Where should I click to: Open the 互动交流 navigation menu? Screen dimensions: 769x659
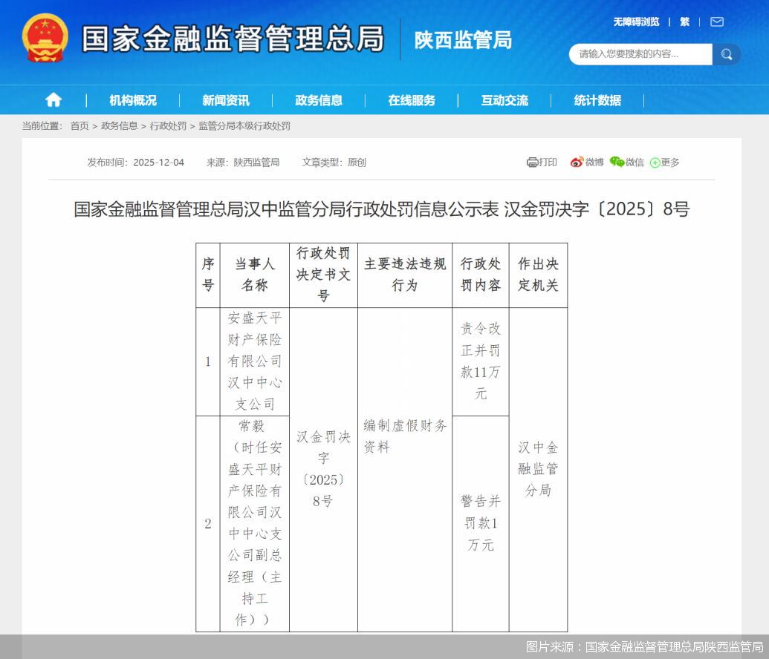click(504, 99)
